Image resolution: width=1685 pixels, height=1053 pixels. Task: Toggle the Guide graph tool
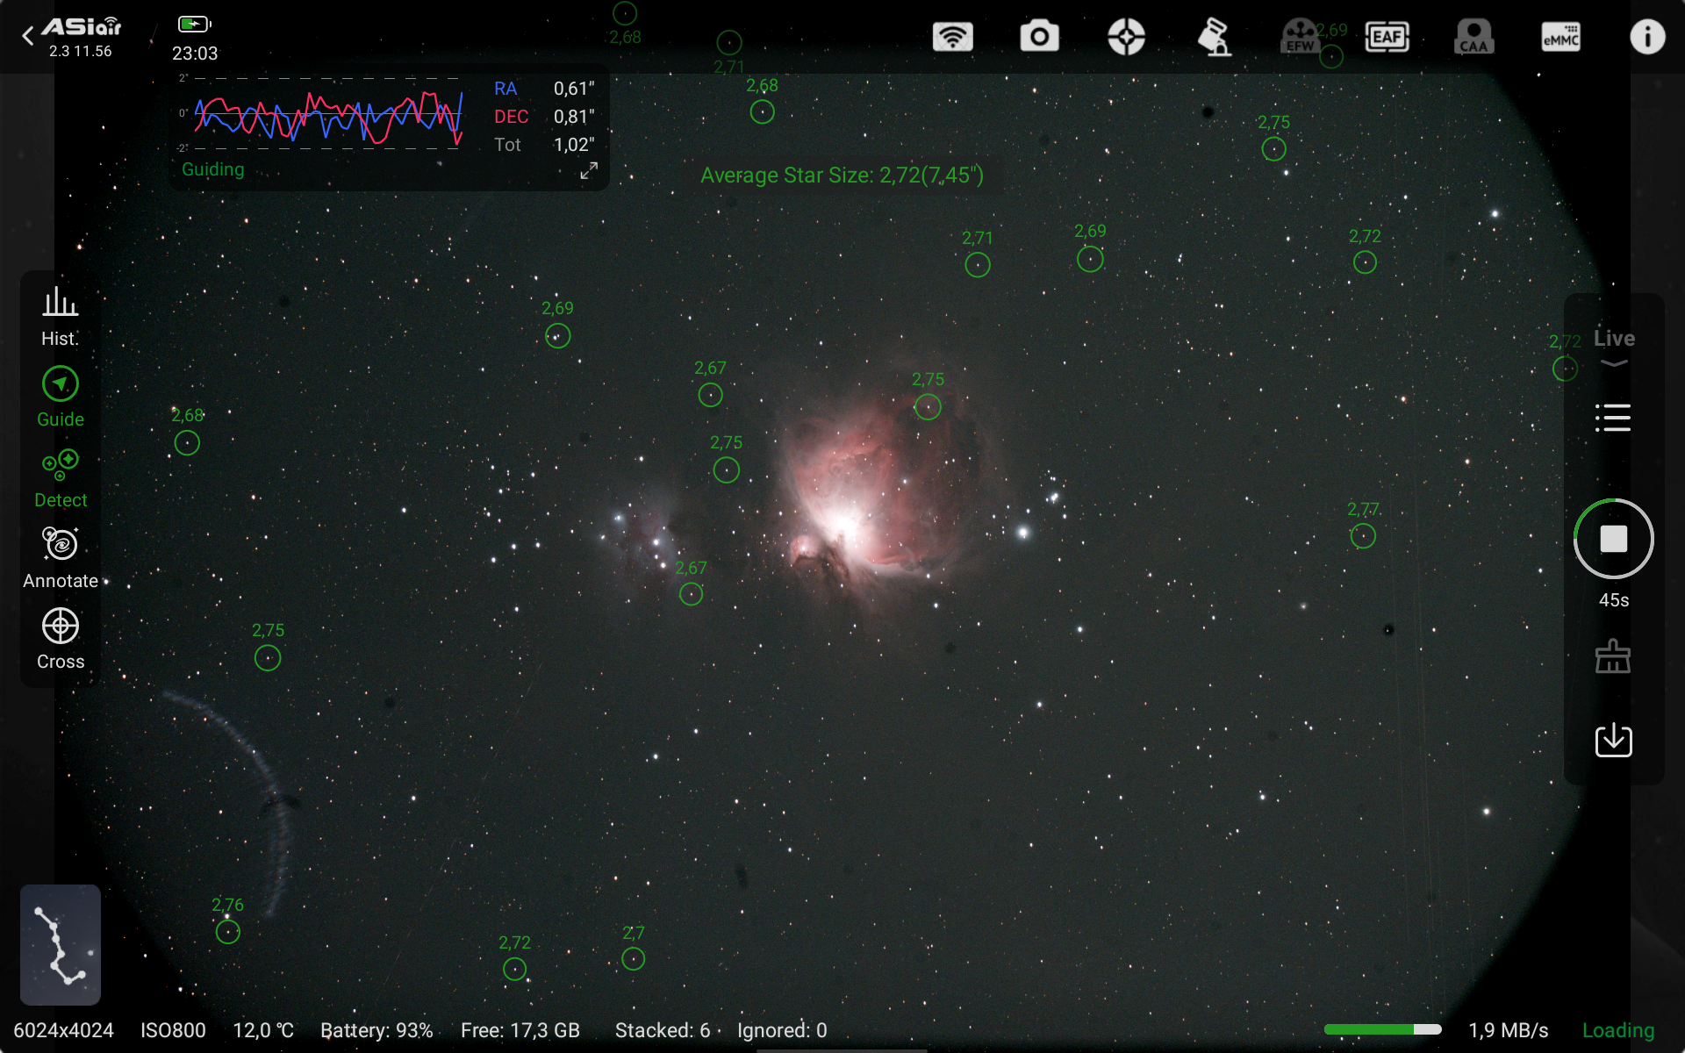pyautogui.click(x=60, y=398)
